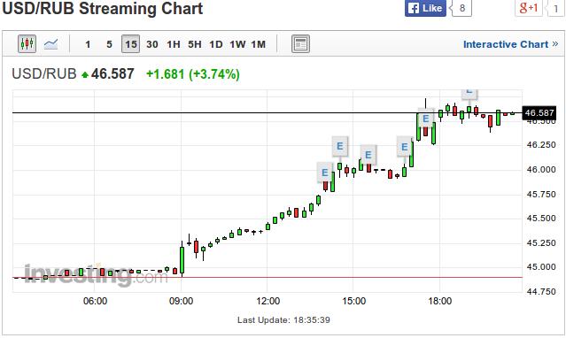Click the 46.000 price axis label
The width and height of the screenshot is (566, 338).
tap(541, 170)
